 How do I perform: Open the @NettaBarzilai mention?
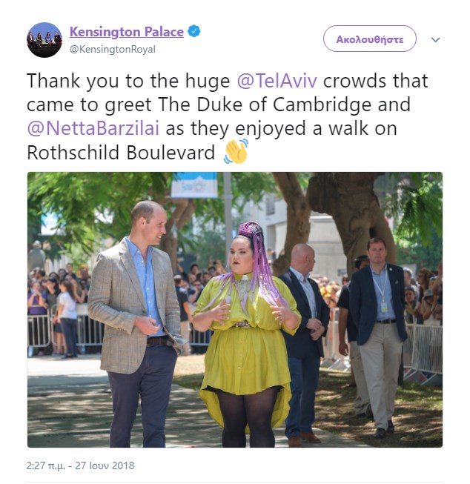[93, 128]
